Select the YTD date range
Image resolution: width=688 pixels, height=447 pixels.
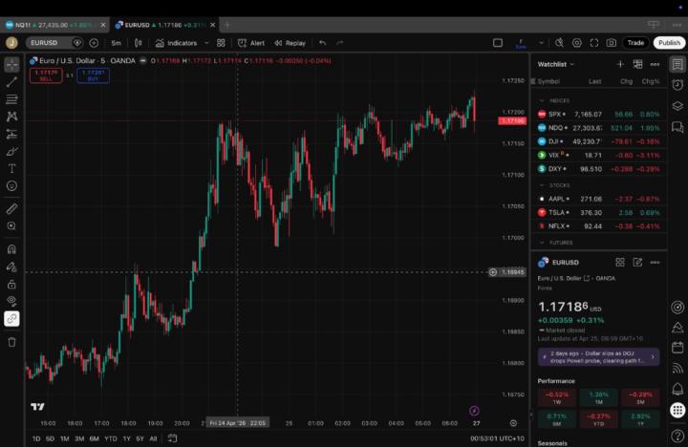111,438
